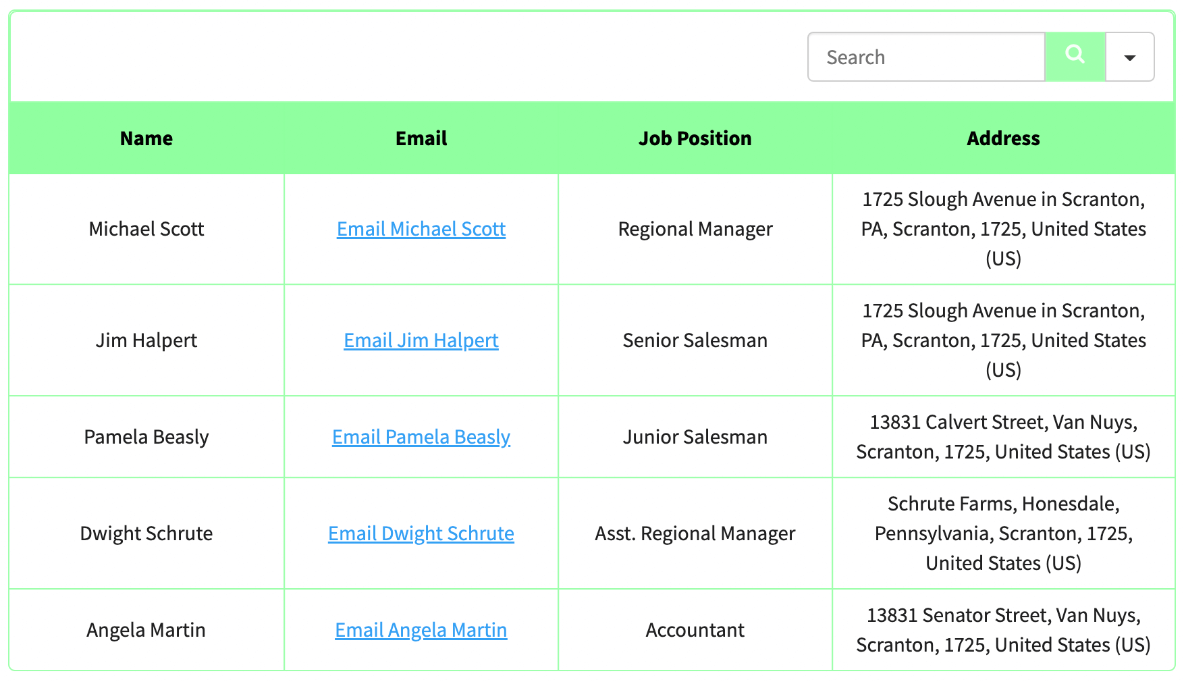This screenshot has width=1184, height=682.
Task: Expand the search options dropdown arrow
Action: click(1129, 57)
